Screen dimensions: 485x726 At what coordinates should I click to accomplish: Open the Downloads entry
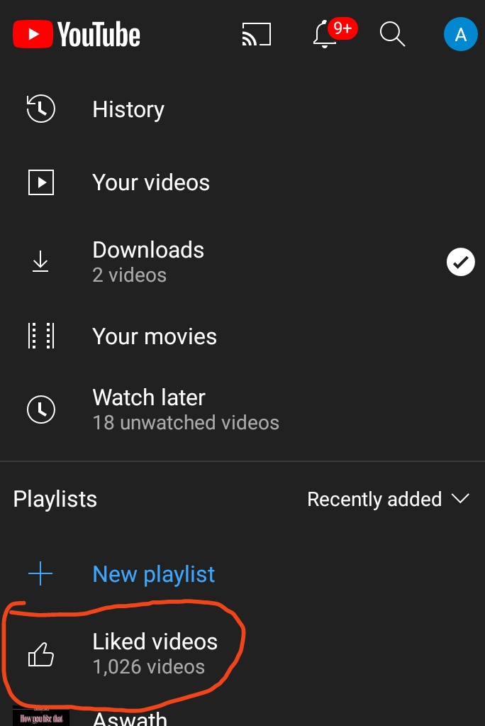(x=242, y=262)
